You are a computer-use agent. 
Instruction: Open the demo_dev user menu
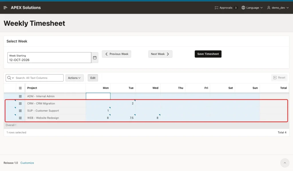(278, 8)
